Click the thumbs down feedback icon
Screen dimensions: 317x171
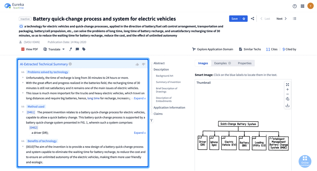143,64
